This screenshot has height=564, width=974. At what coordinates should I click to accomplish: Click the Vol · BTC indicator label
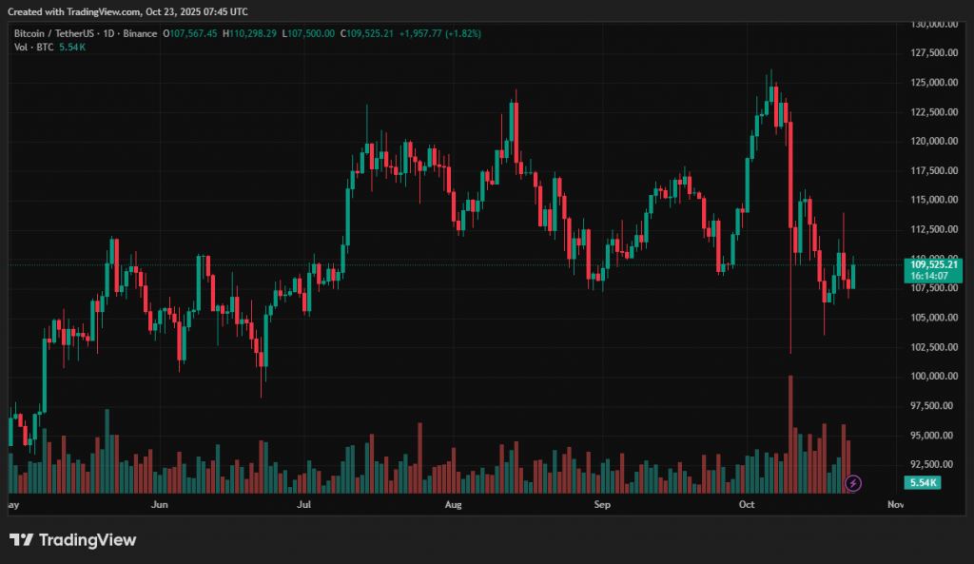(x=35, y=47)
